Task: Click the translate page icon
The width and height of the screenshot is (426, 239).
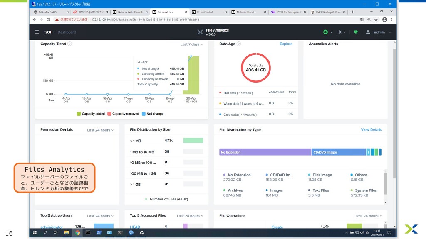Action: [x=362, y=20]
